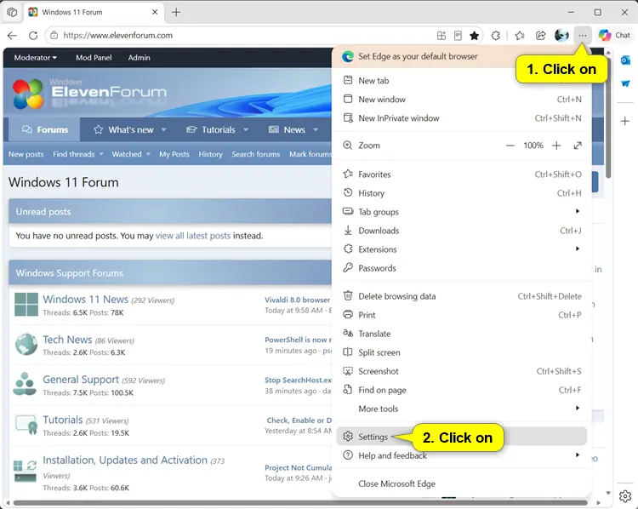Image resolution: width=638 pixels, height=509 pixels.
Task: Click the Admin link
Action: point(140,58)
